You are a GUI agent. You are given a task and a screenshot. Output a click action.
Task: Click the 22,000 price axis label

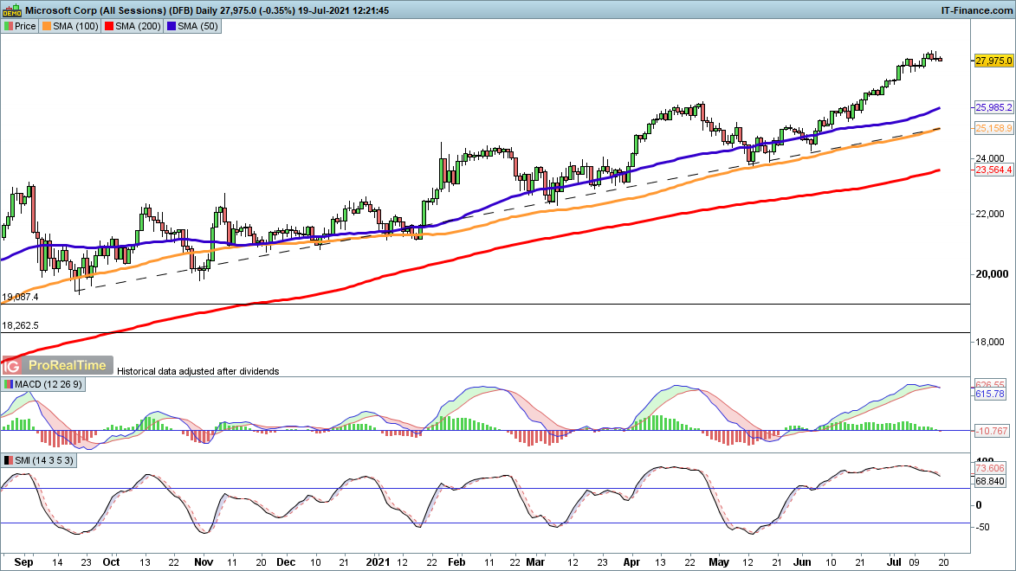pyautogui.click(x=990, y=214)
